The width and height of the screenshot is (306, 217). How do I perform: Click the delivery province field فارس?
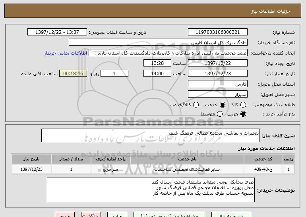218,84
